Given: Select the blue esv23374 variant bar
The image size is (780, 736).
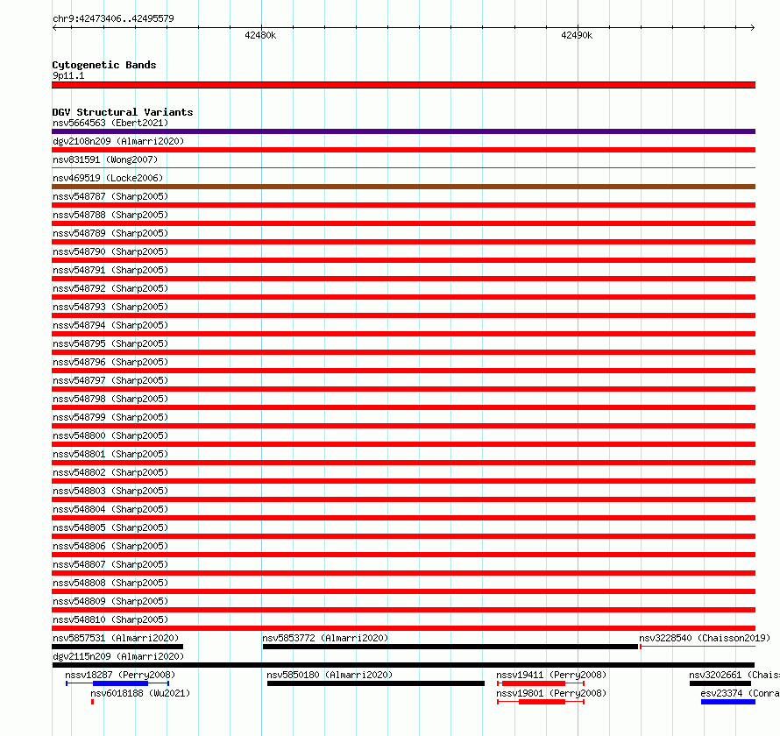Looking at the screenshot, I should (728, 702).
